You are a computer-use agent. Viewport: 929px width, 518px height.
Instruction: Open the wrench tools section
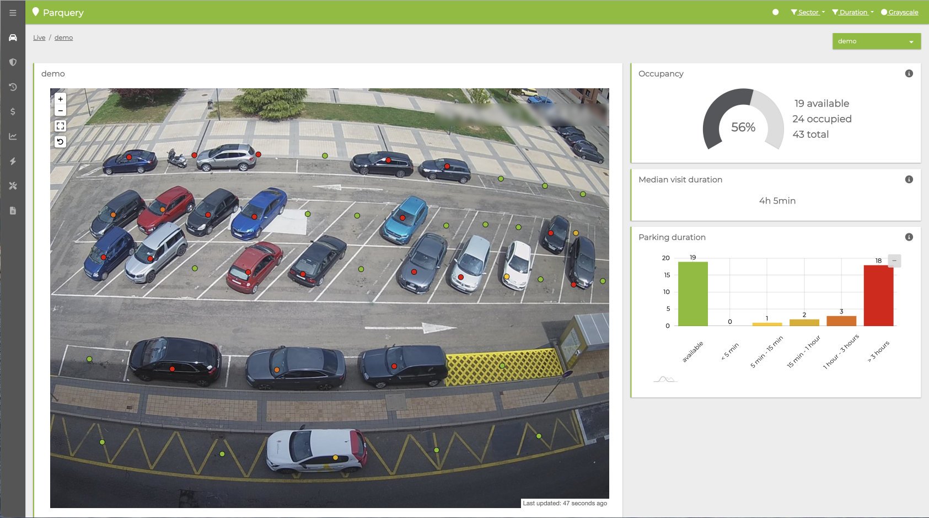tap(13, 186)
